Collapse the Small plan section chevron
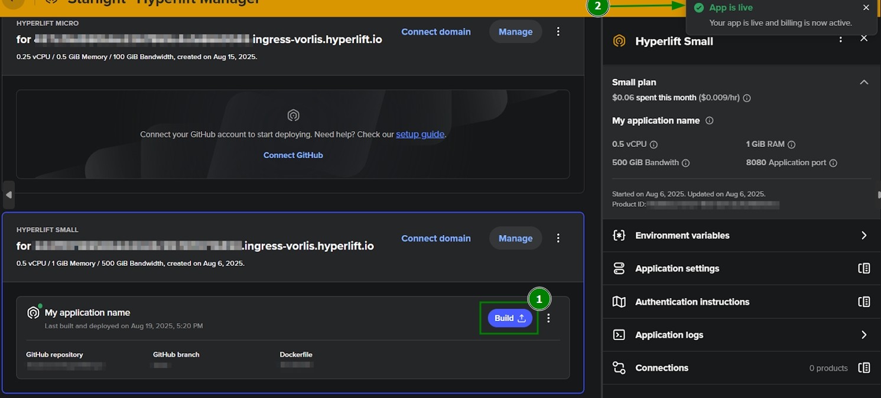This screenshot has width=881, height=398. (864, 82)
